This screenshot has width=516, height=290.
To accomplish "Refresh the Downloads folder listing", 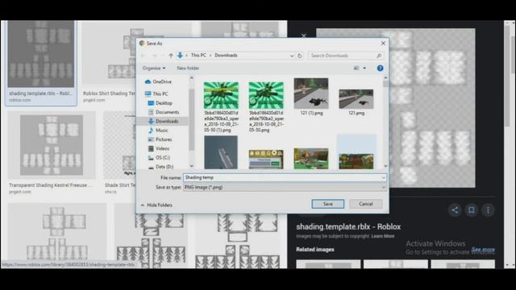I will [x=299, y=56].
